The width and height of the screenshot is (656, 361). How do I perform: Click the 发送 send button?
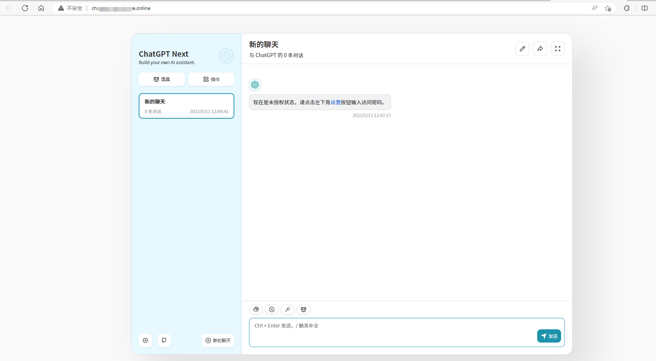tap(549, 336)
